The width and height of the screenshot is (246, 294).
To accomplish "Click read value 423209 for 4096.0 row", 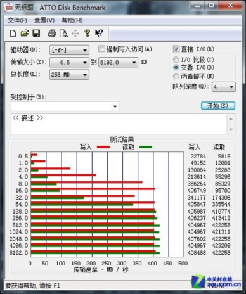I will click(x=221, y=246).
